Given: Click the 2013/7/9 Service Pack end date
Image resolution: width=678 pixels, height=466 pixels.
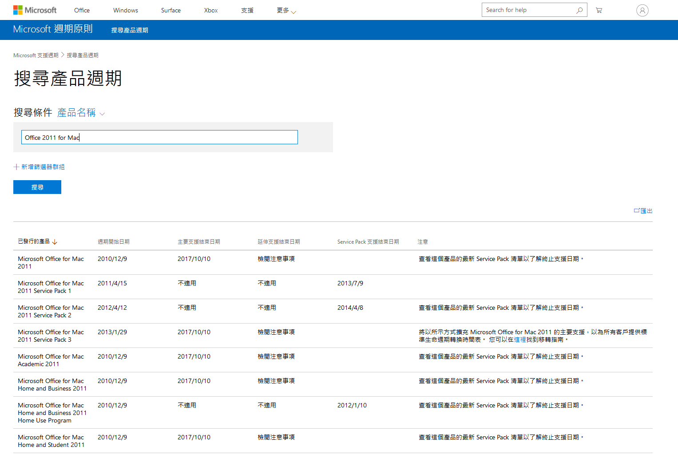Looking at the screenshot, I should click(350, 283).
